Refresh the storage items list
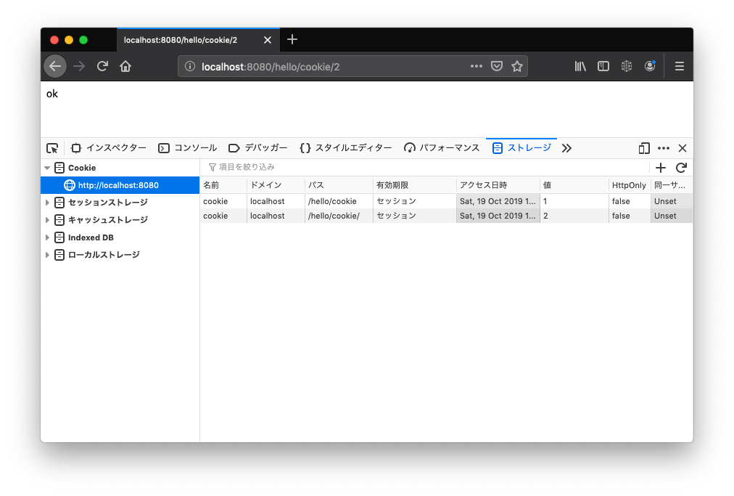 [x=681, y=167]
